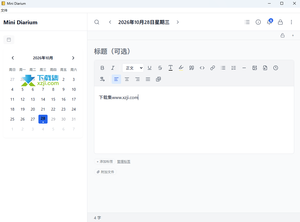Open the info icon

[258, 22]
